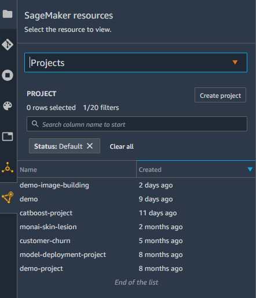Open the demo project row
256x298 pixels.
pyautogui.click(x=29, y=199)
